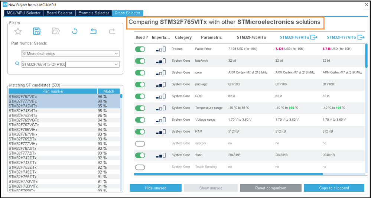
Task: Click the load search folder icon
Action: 56,31
